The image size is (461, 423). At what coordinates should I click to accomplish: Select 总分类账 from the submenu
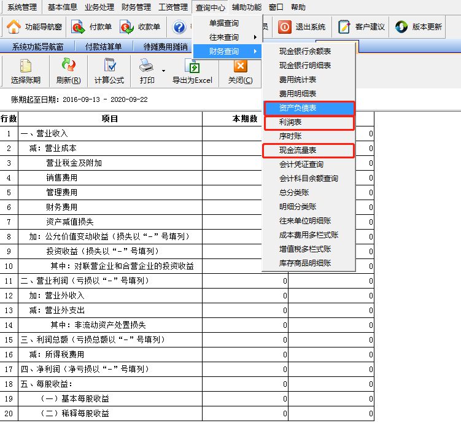pyautogui.click(x=309, y=192)
